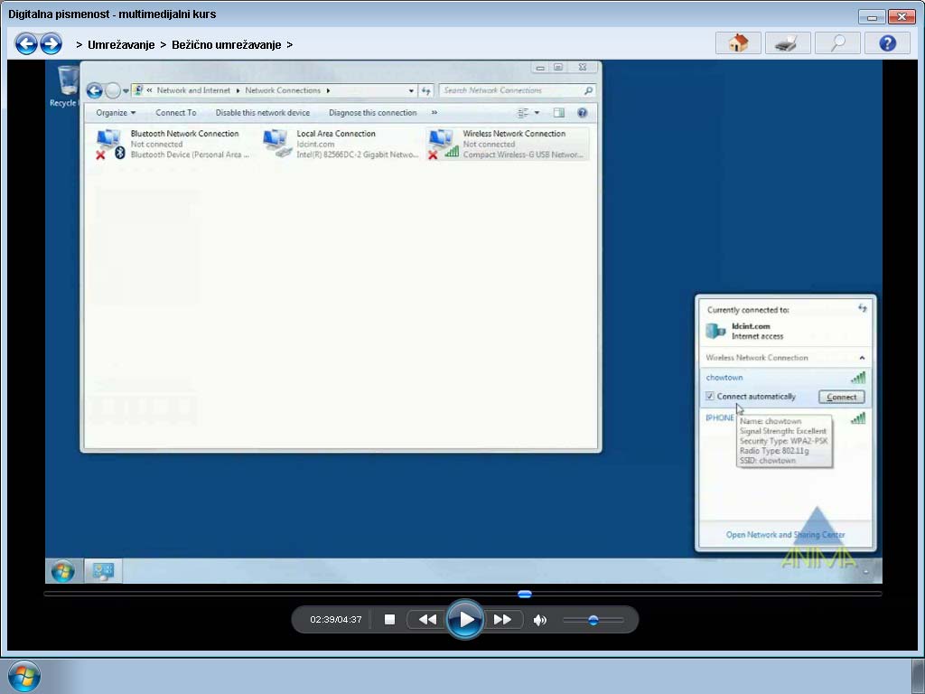This screenshot has width=925, height=694.
Task: Expand the toolbar overflow chevron
Action: (x=434, y=113)
